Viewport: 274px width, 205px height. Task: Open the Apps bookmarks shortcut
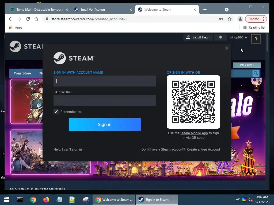[16, 27]
